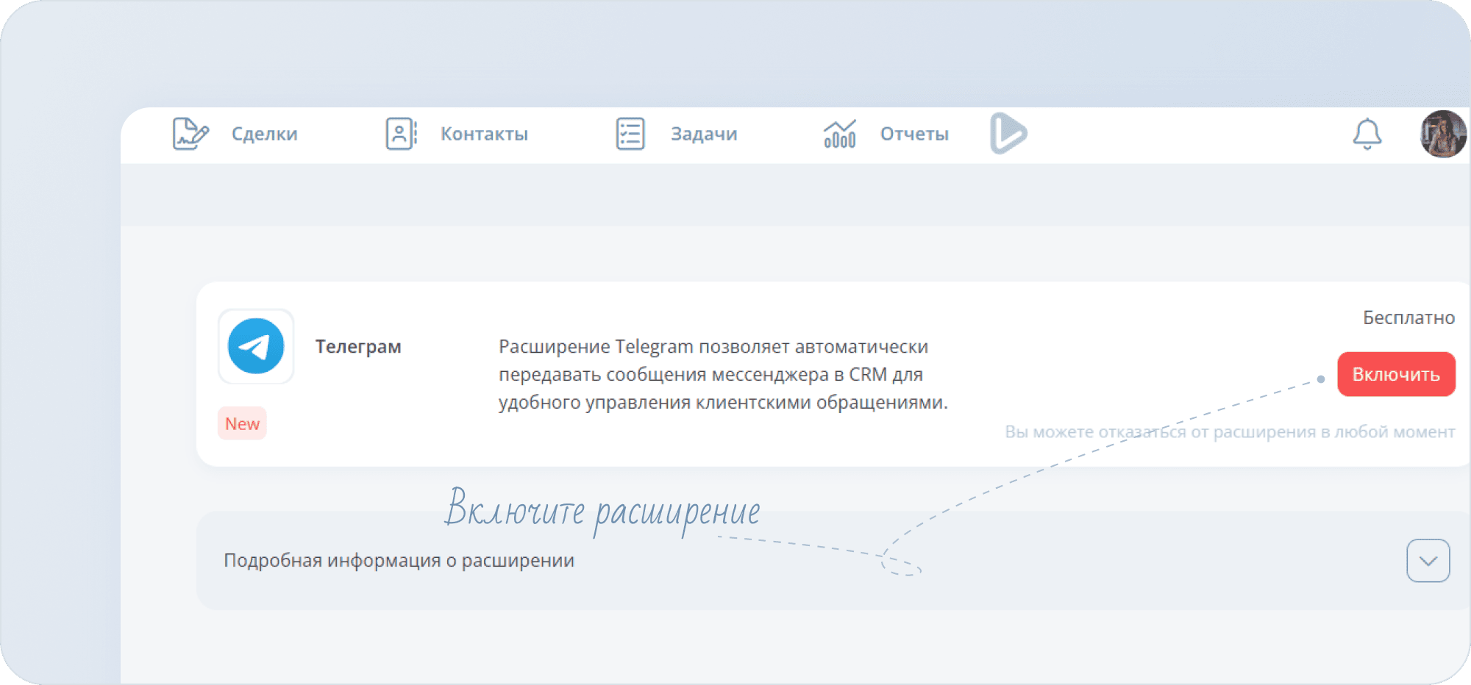Select the Телеграм extension title
Image resolution: width=1471 pixels, height=685 pixels.
(358, 346)
